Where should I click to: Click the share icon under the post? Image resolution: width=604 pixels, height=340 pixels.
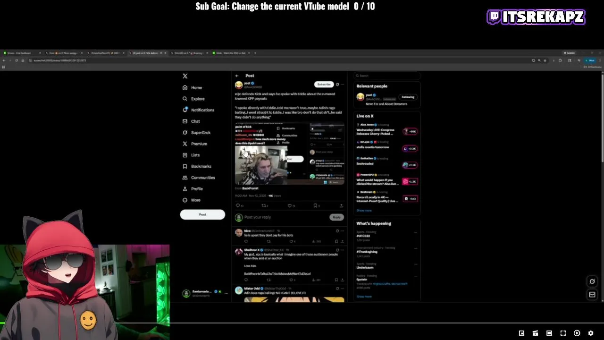click(341, 206)
